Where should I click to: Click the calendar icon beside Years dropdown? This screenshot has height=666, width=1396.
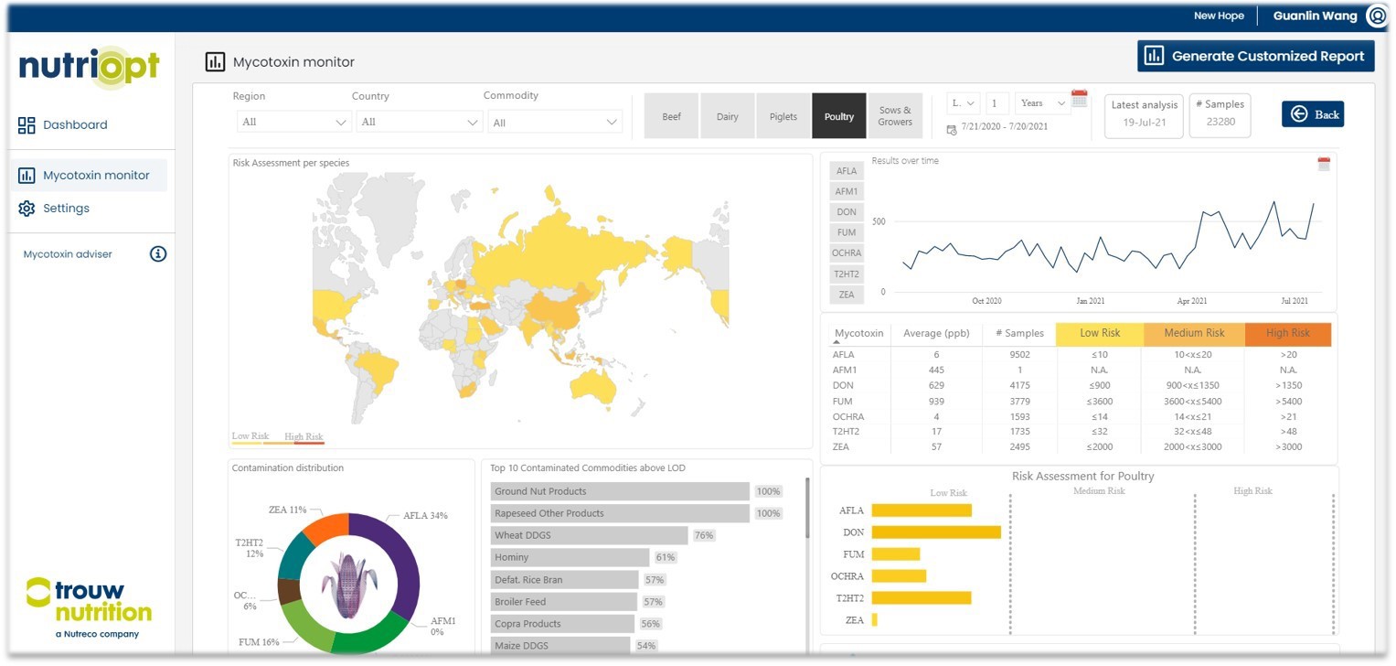coord(1079,99)
